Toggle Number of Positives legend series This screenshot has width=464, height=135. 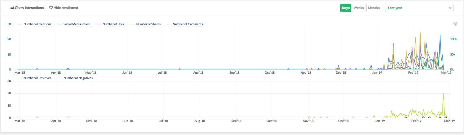point(35,78)
